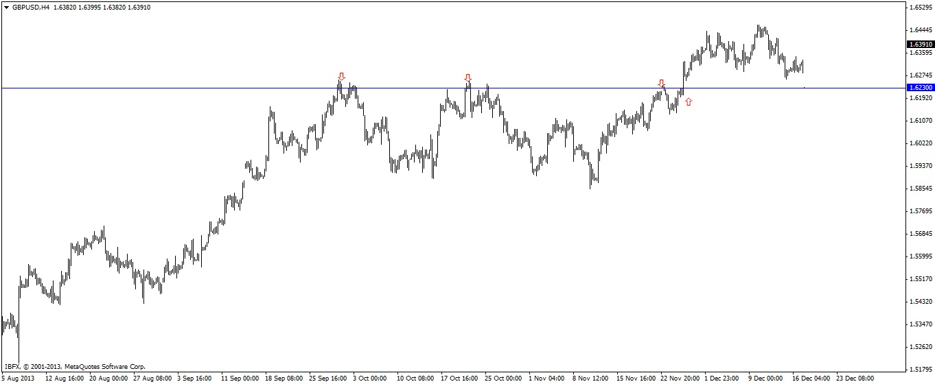Click price scale value 1.62745
Screen dimensions: 935x384
(x=921, y=75)
